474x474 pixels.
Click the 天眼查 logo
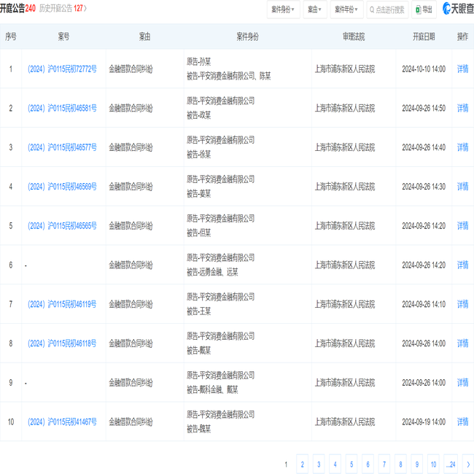[x=458, y=9]
